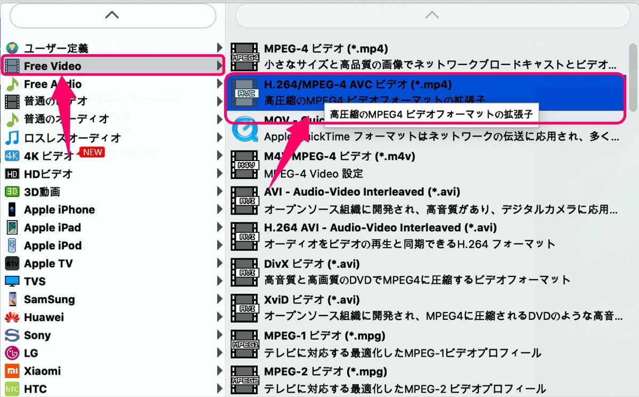Click the red NEW badge beside 4K ビデオ
639x397 pixels.
(91, 152)
